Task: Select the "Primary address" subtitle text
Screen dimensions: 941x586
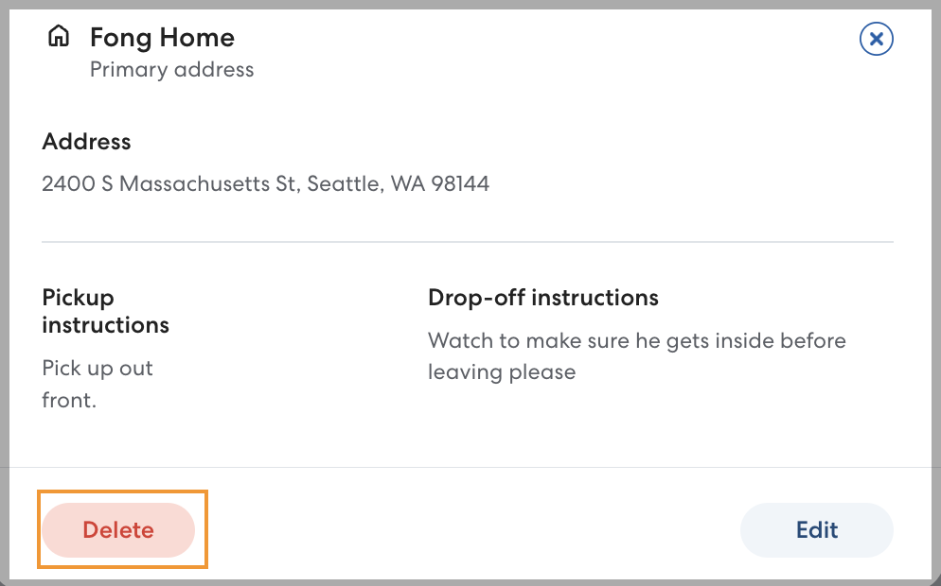Action: (x=171, y=69)
